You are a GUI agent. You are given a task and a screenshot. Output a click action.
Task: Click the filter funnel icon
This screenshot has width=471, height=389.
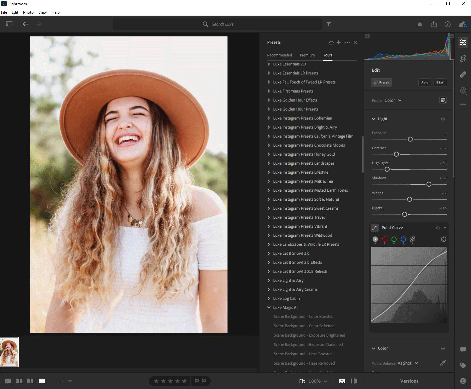(x=329, y=24)
